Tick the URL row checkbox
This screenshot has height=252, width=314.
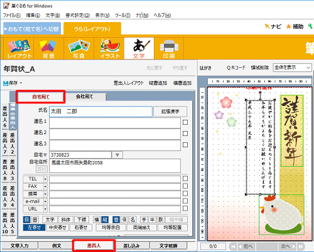[185, 209]
